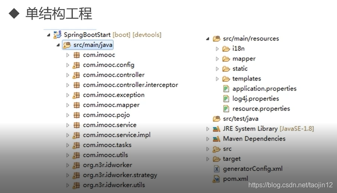This screenshot has height=193, width=337.
Task: Select the resource.properties file name
Action: click(261, 109)
